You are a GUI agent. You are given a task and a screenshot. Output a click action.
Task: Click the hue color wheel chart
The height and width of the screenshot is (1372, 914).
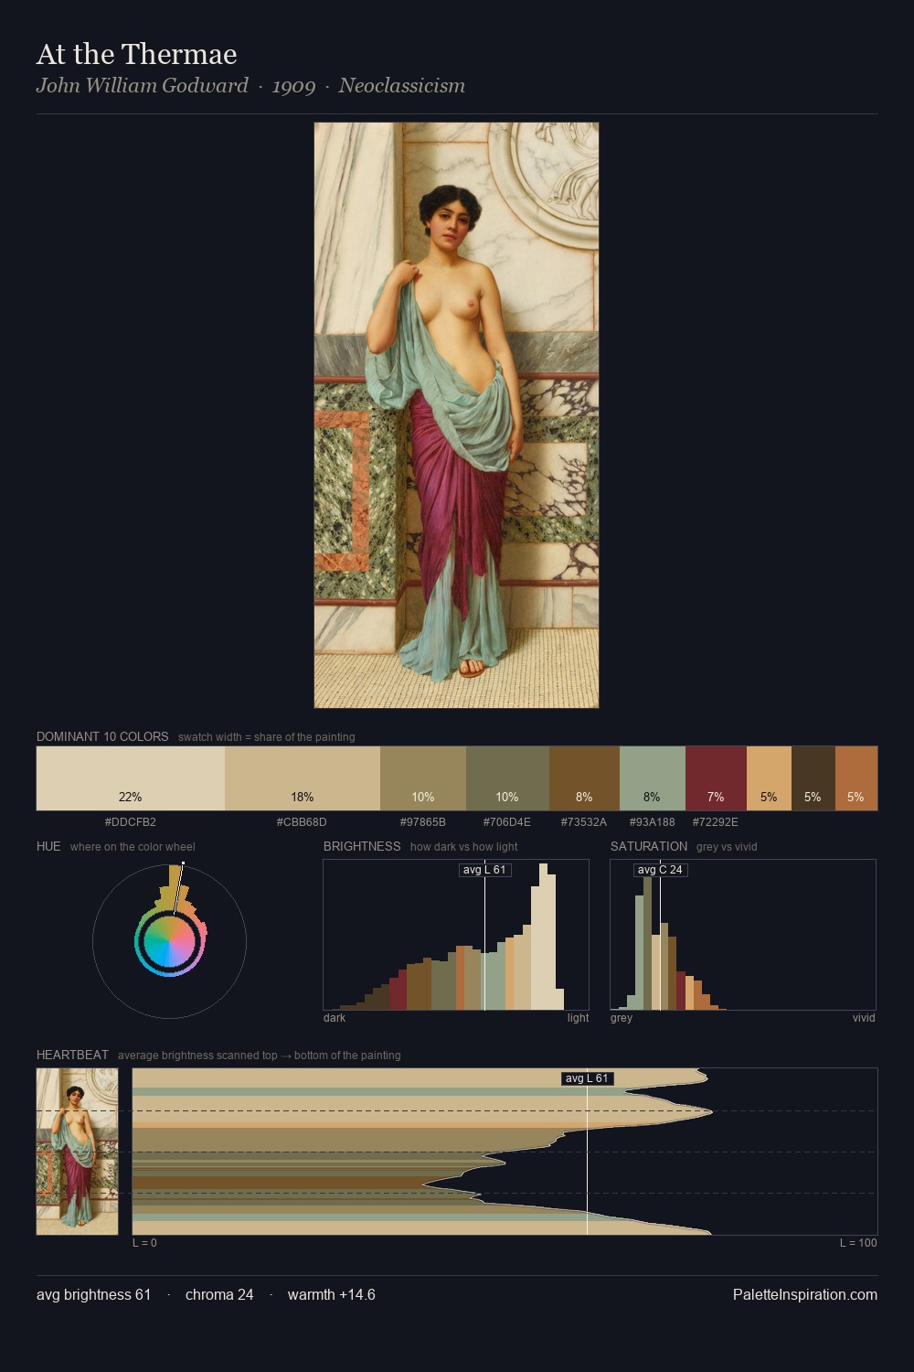[169, 940]
